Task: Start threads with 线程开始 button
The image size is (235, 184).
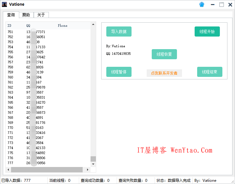Action: (207, 32)
